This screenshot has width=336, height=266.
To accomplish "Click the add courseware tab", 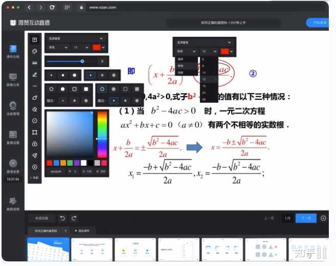I will tap(82, 231).
